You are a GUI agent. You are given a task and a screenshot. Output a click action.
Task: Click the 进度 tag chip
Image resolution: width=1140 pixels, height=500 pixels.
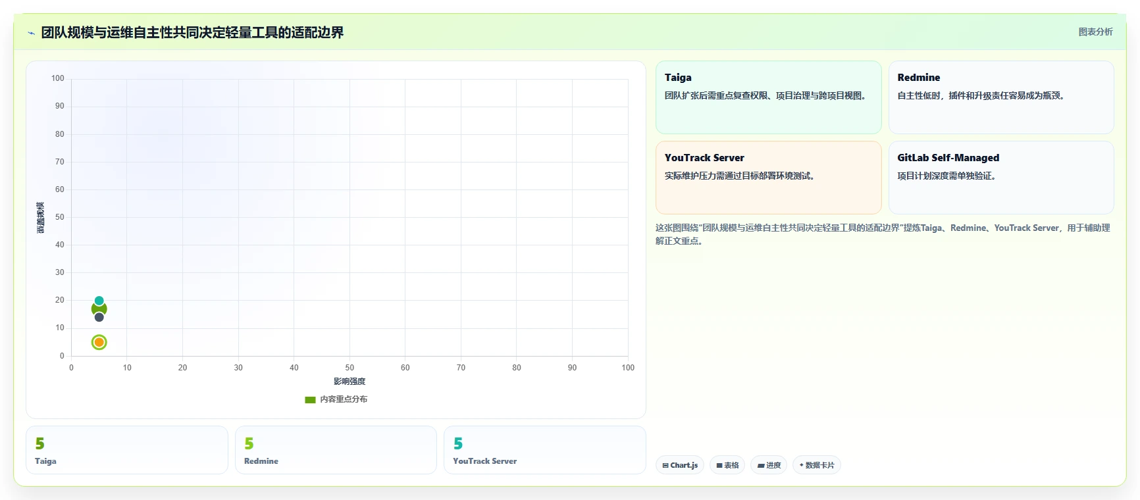tap(769, 465)
